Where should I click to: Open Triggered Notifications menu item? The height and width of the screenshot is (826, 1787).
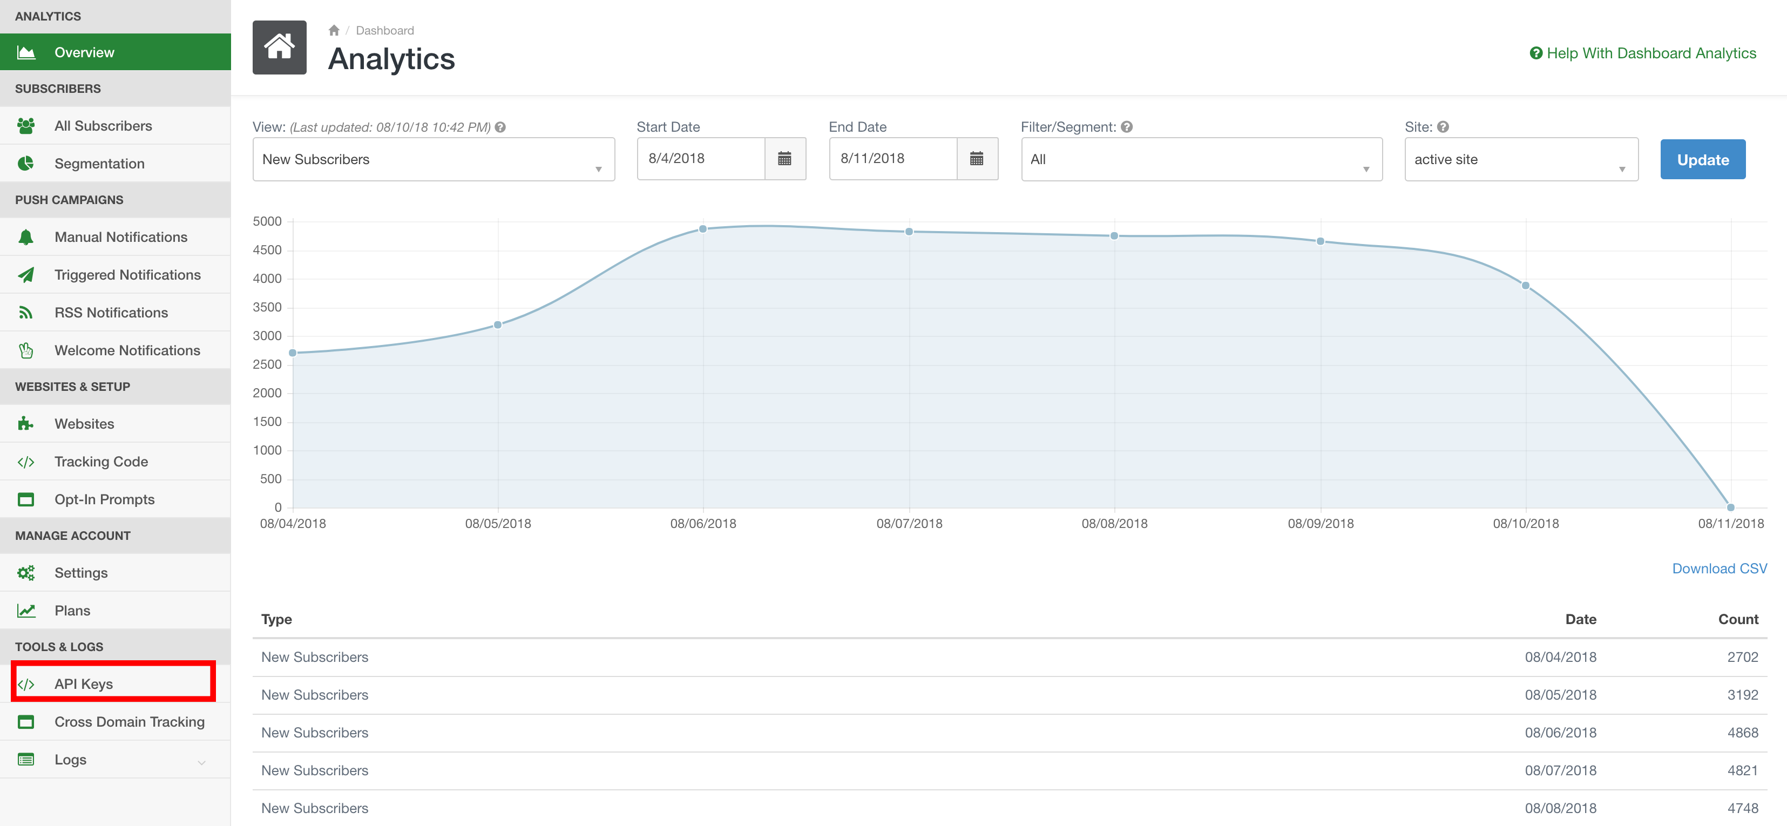[x=127, y=275]
